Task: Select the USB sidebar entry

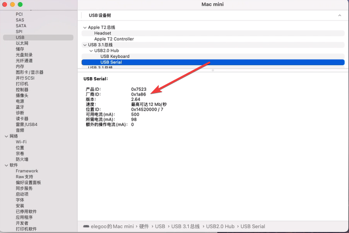Action: [x=38, y=37]
